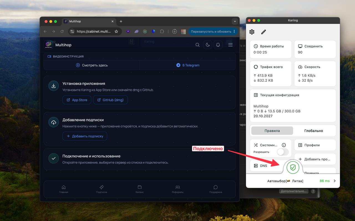
Task: Open the browser three-dot menu
Action: pos(234,32)
